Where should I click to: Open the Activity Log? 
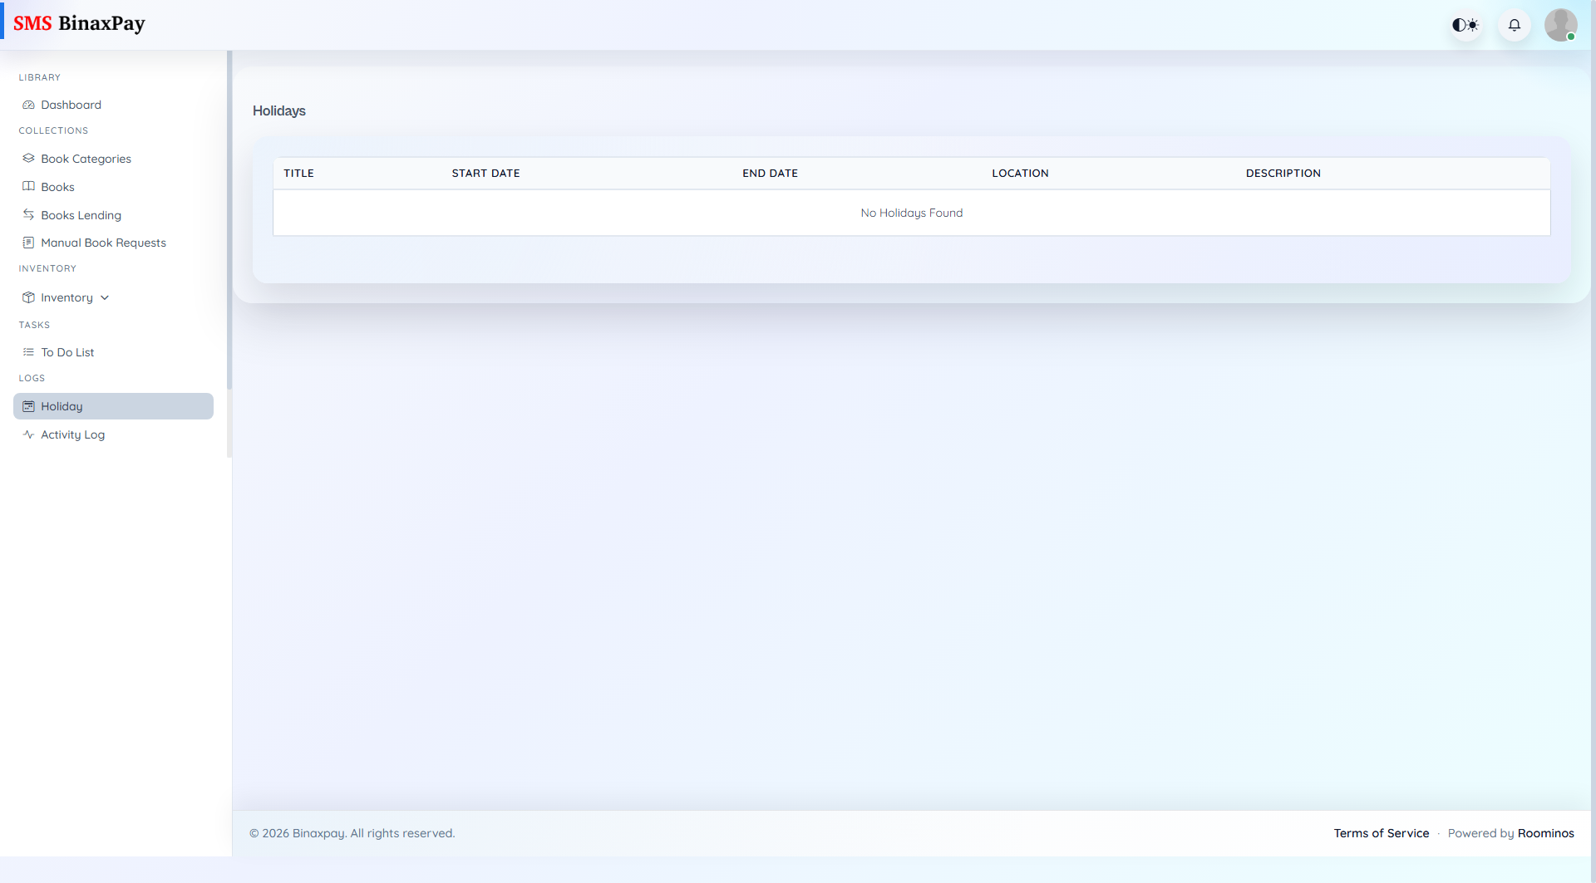point(72,434)
